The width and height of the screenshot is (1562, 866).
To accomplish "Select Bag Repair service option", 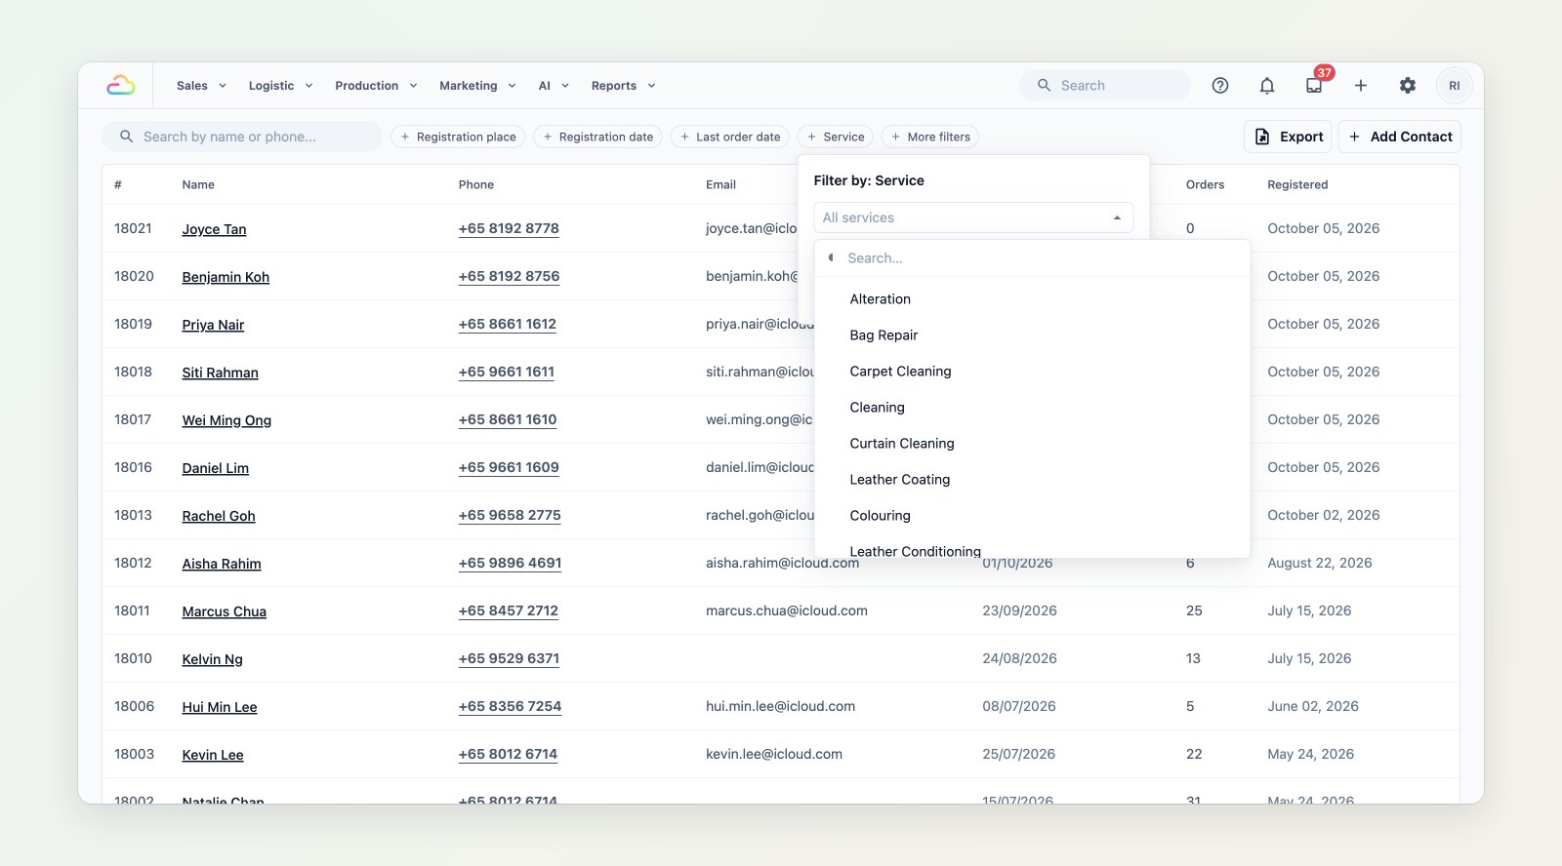I will click(x=1032, y=335).
